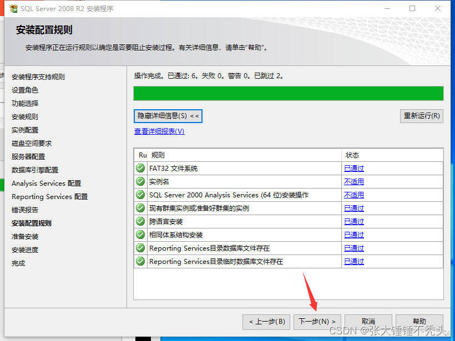The width and height of the screenshot is (455, 341).
Task: Select 实例配置 step in sidebar
Action: pyautogui.click(x=25, y=130)
